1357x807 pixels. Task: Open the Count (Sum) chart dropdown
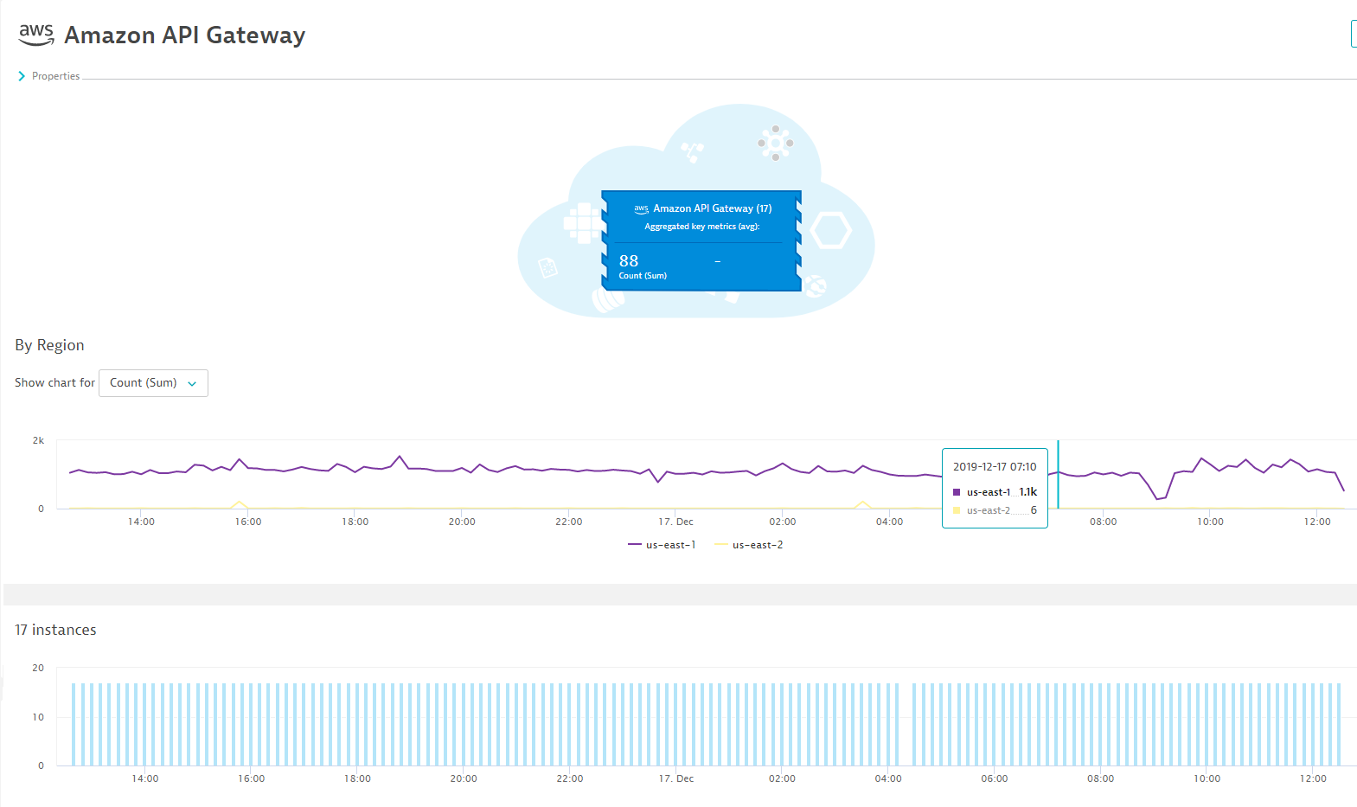(153, 383)
